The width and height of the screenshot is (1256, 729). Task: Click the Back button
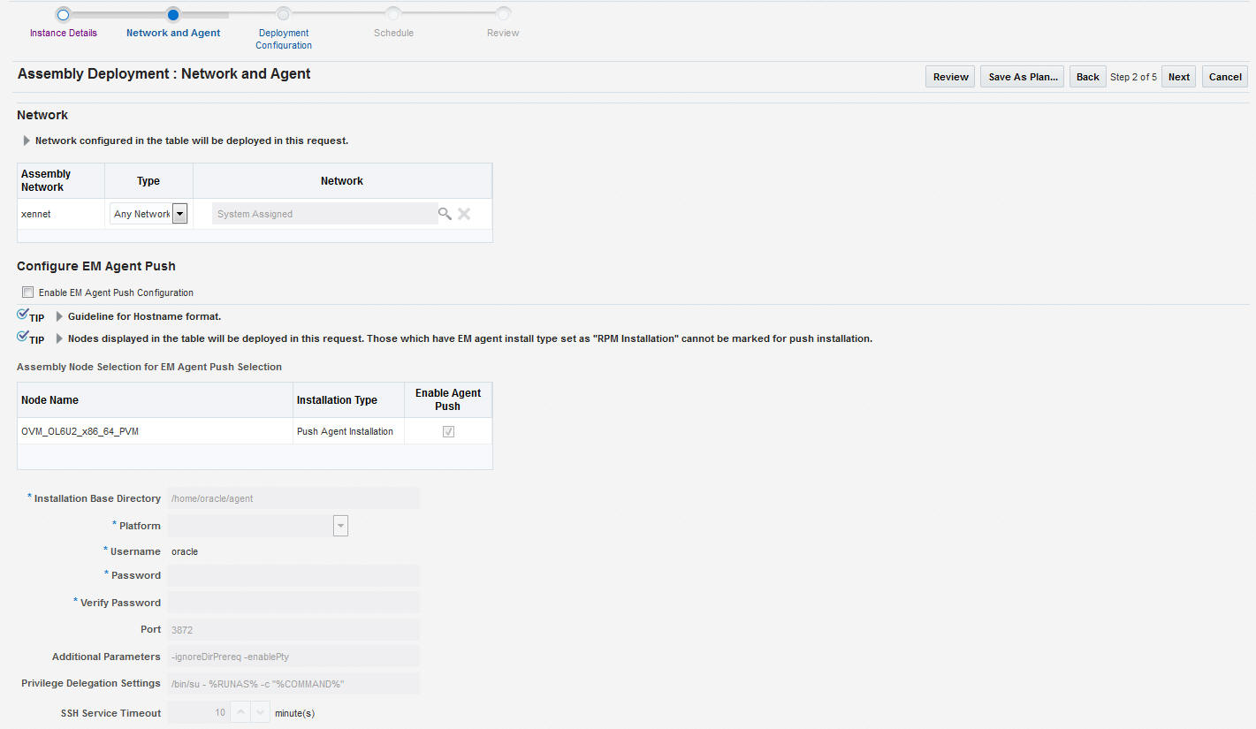tap(1087, 77)
